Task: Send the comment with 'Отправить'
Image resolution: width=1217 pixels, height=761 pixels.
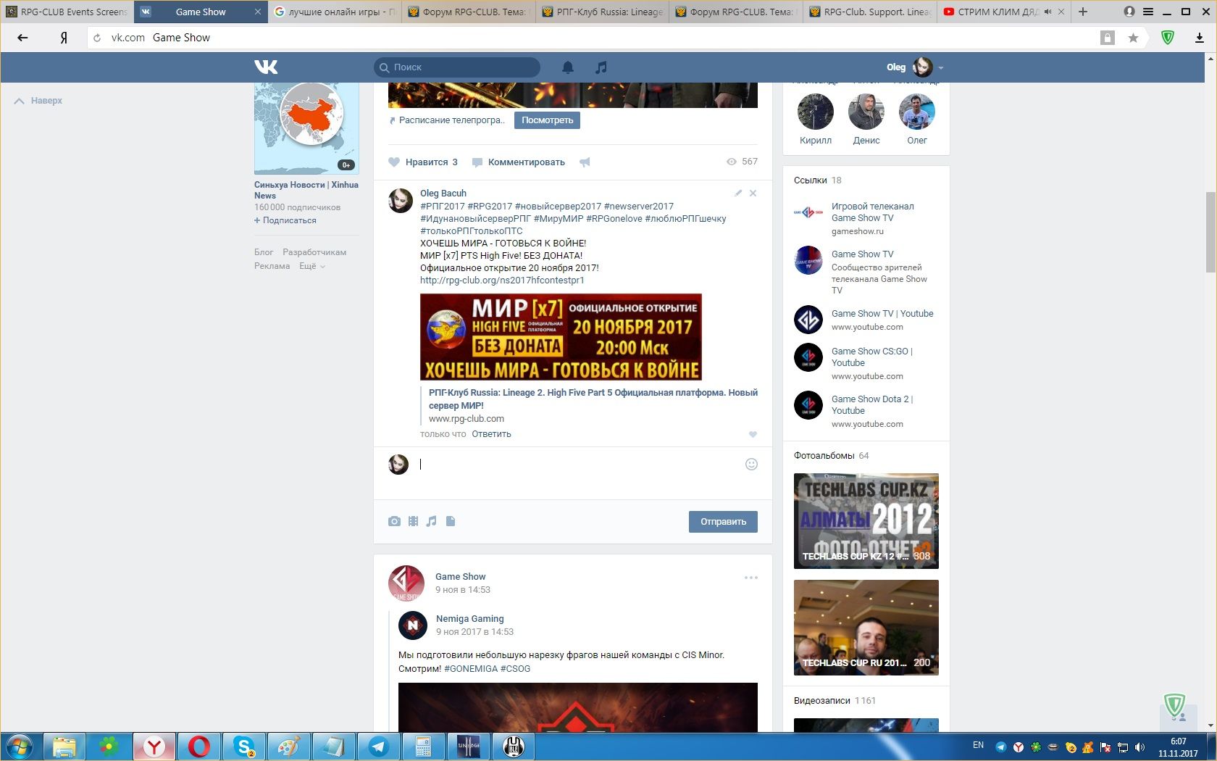Action: 723,522
